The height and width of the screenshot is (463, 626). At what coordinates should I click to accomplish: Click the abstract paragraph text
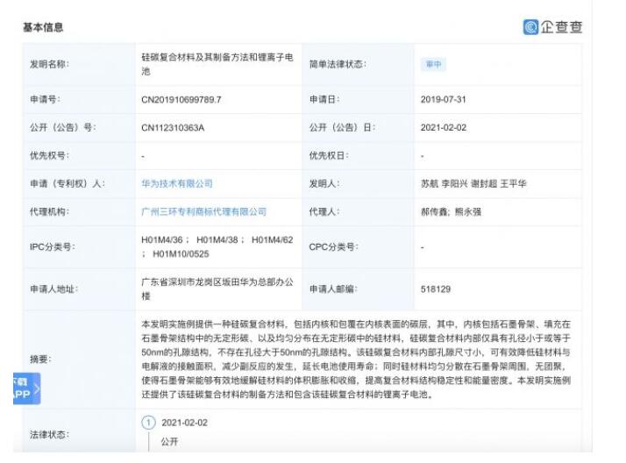coord(356,360)
